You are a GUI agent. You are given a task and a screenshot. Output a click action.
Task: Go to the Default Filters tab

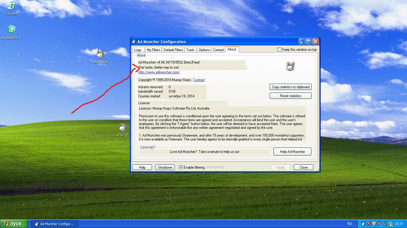(173, 50)
